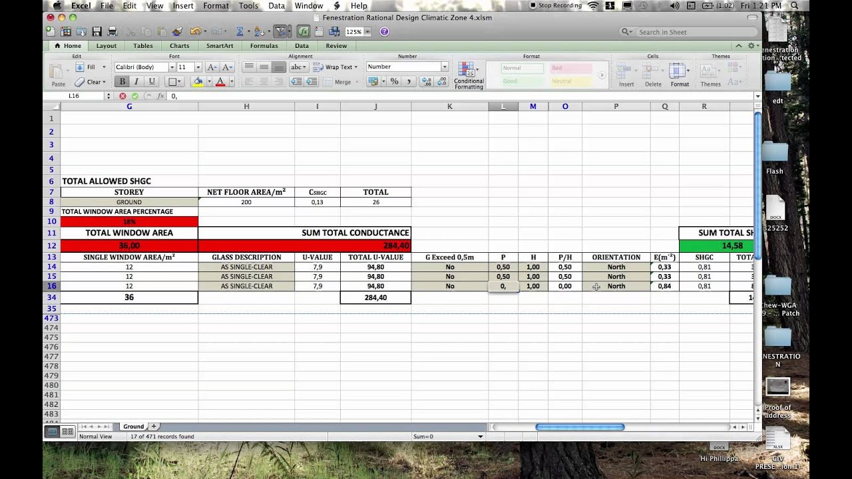Open the text orientation abc dropdown
The width and height of the screenshot is (852, 479).
pyautogui.click(x=298, y=67)
